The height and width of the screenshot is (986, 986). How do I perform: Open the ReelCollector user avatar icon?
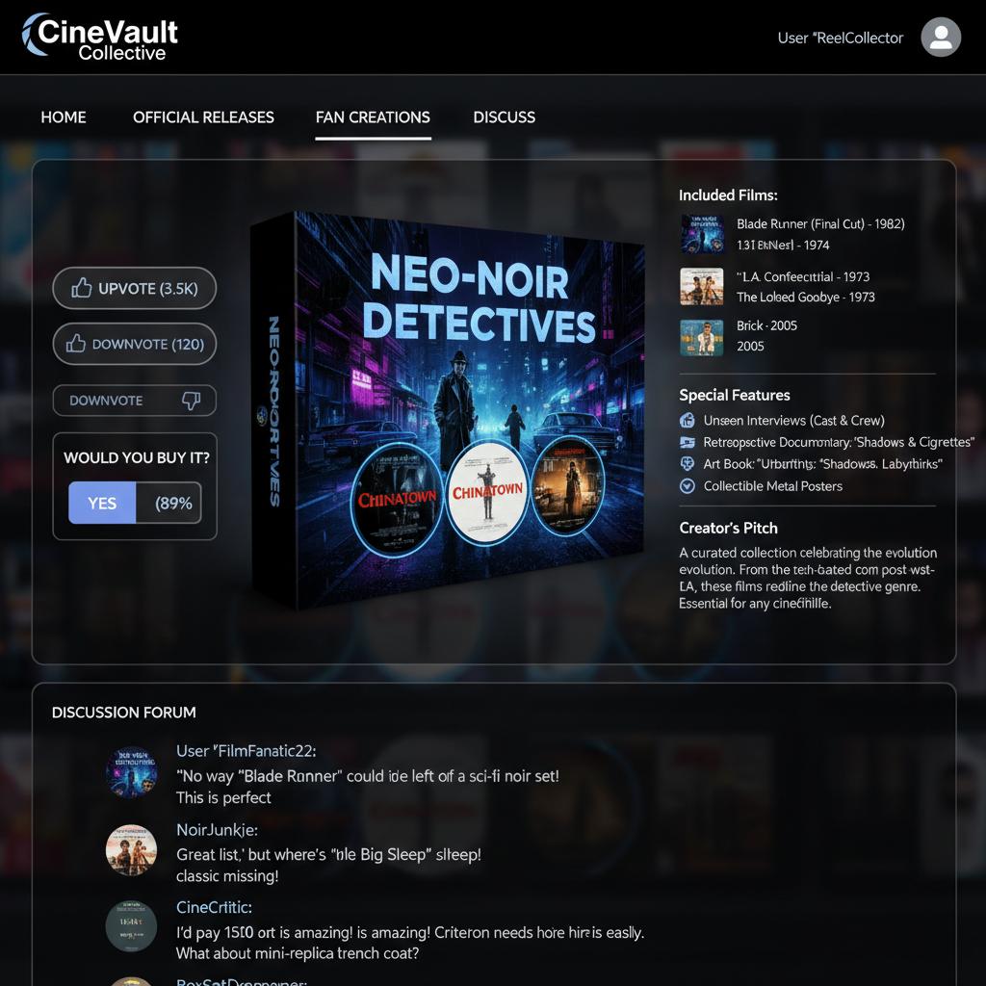940,38
